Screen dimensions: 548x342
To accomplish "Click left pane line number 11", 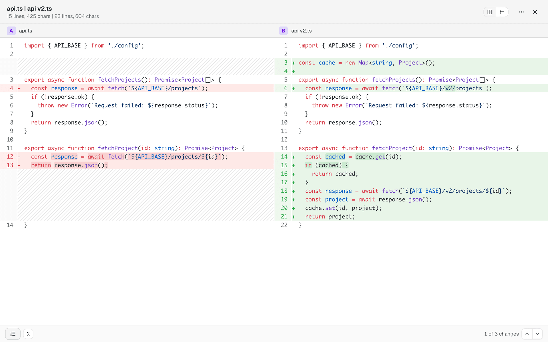I will (10, 148).
